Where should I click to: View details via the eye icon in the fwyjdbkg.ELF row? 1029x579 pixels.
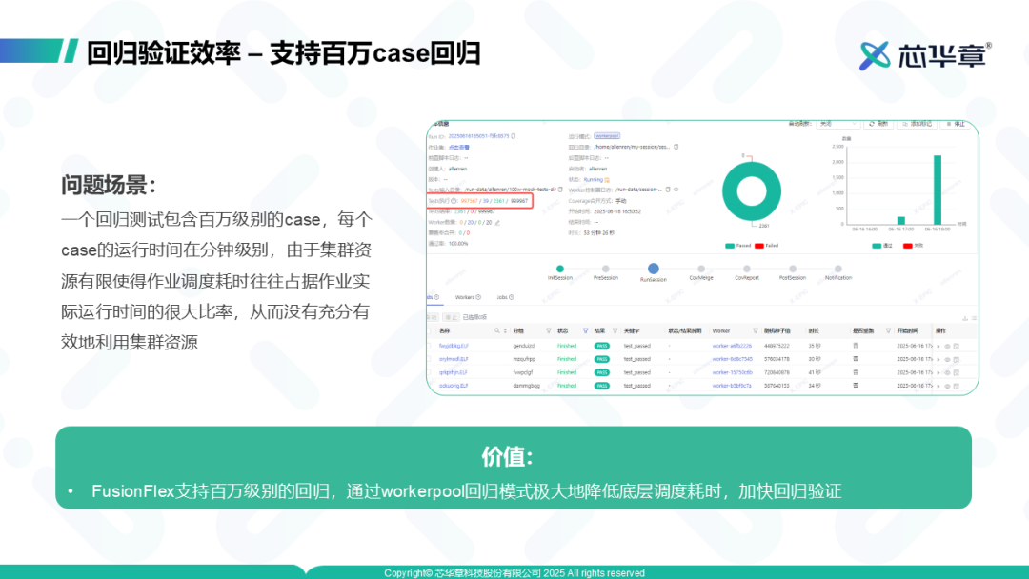point(948,347)
